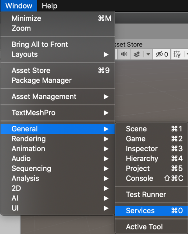
Task: Select Services in General submenu
Action: 151,211
